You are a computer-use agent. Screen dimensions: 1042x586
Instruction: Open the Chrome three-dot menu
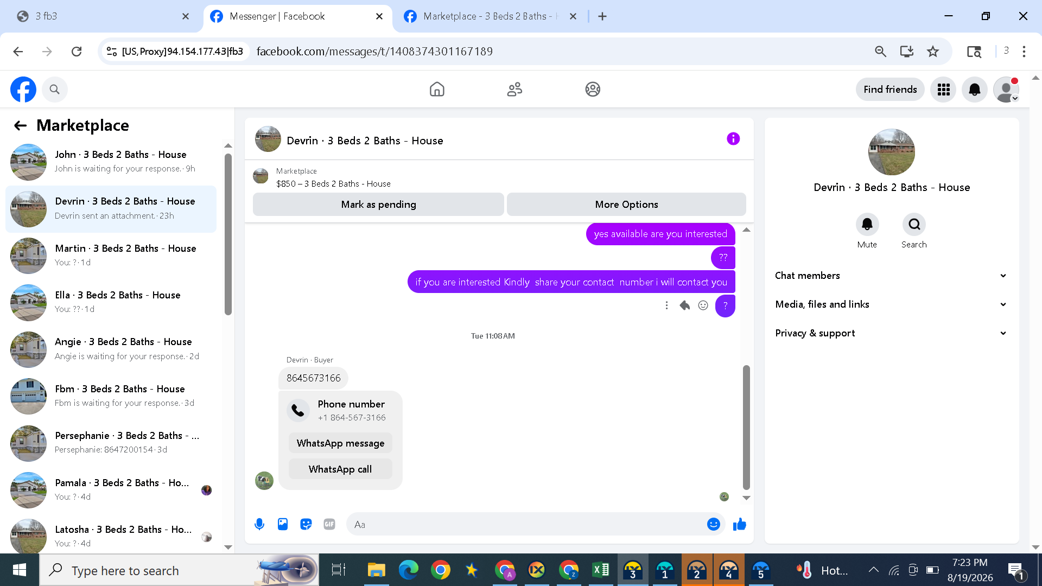(x=1024, y=52)
